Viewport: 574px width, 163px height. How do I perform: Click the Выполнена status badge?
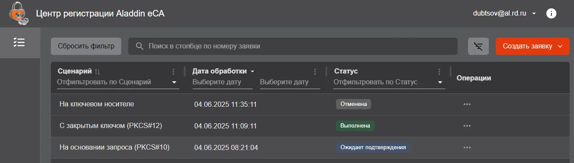coord(355,126)
